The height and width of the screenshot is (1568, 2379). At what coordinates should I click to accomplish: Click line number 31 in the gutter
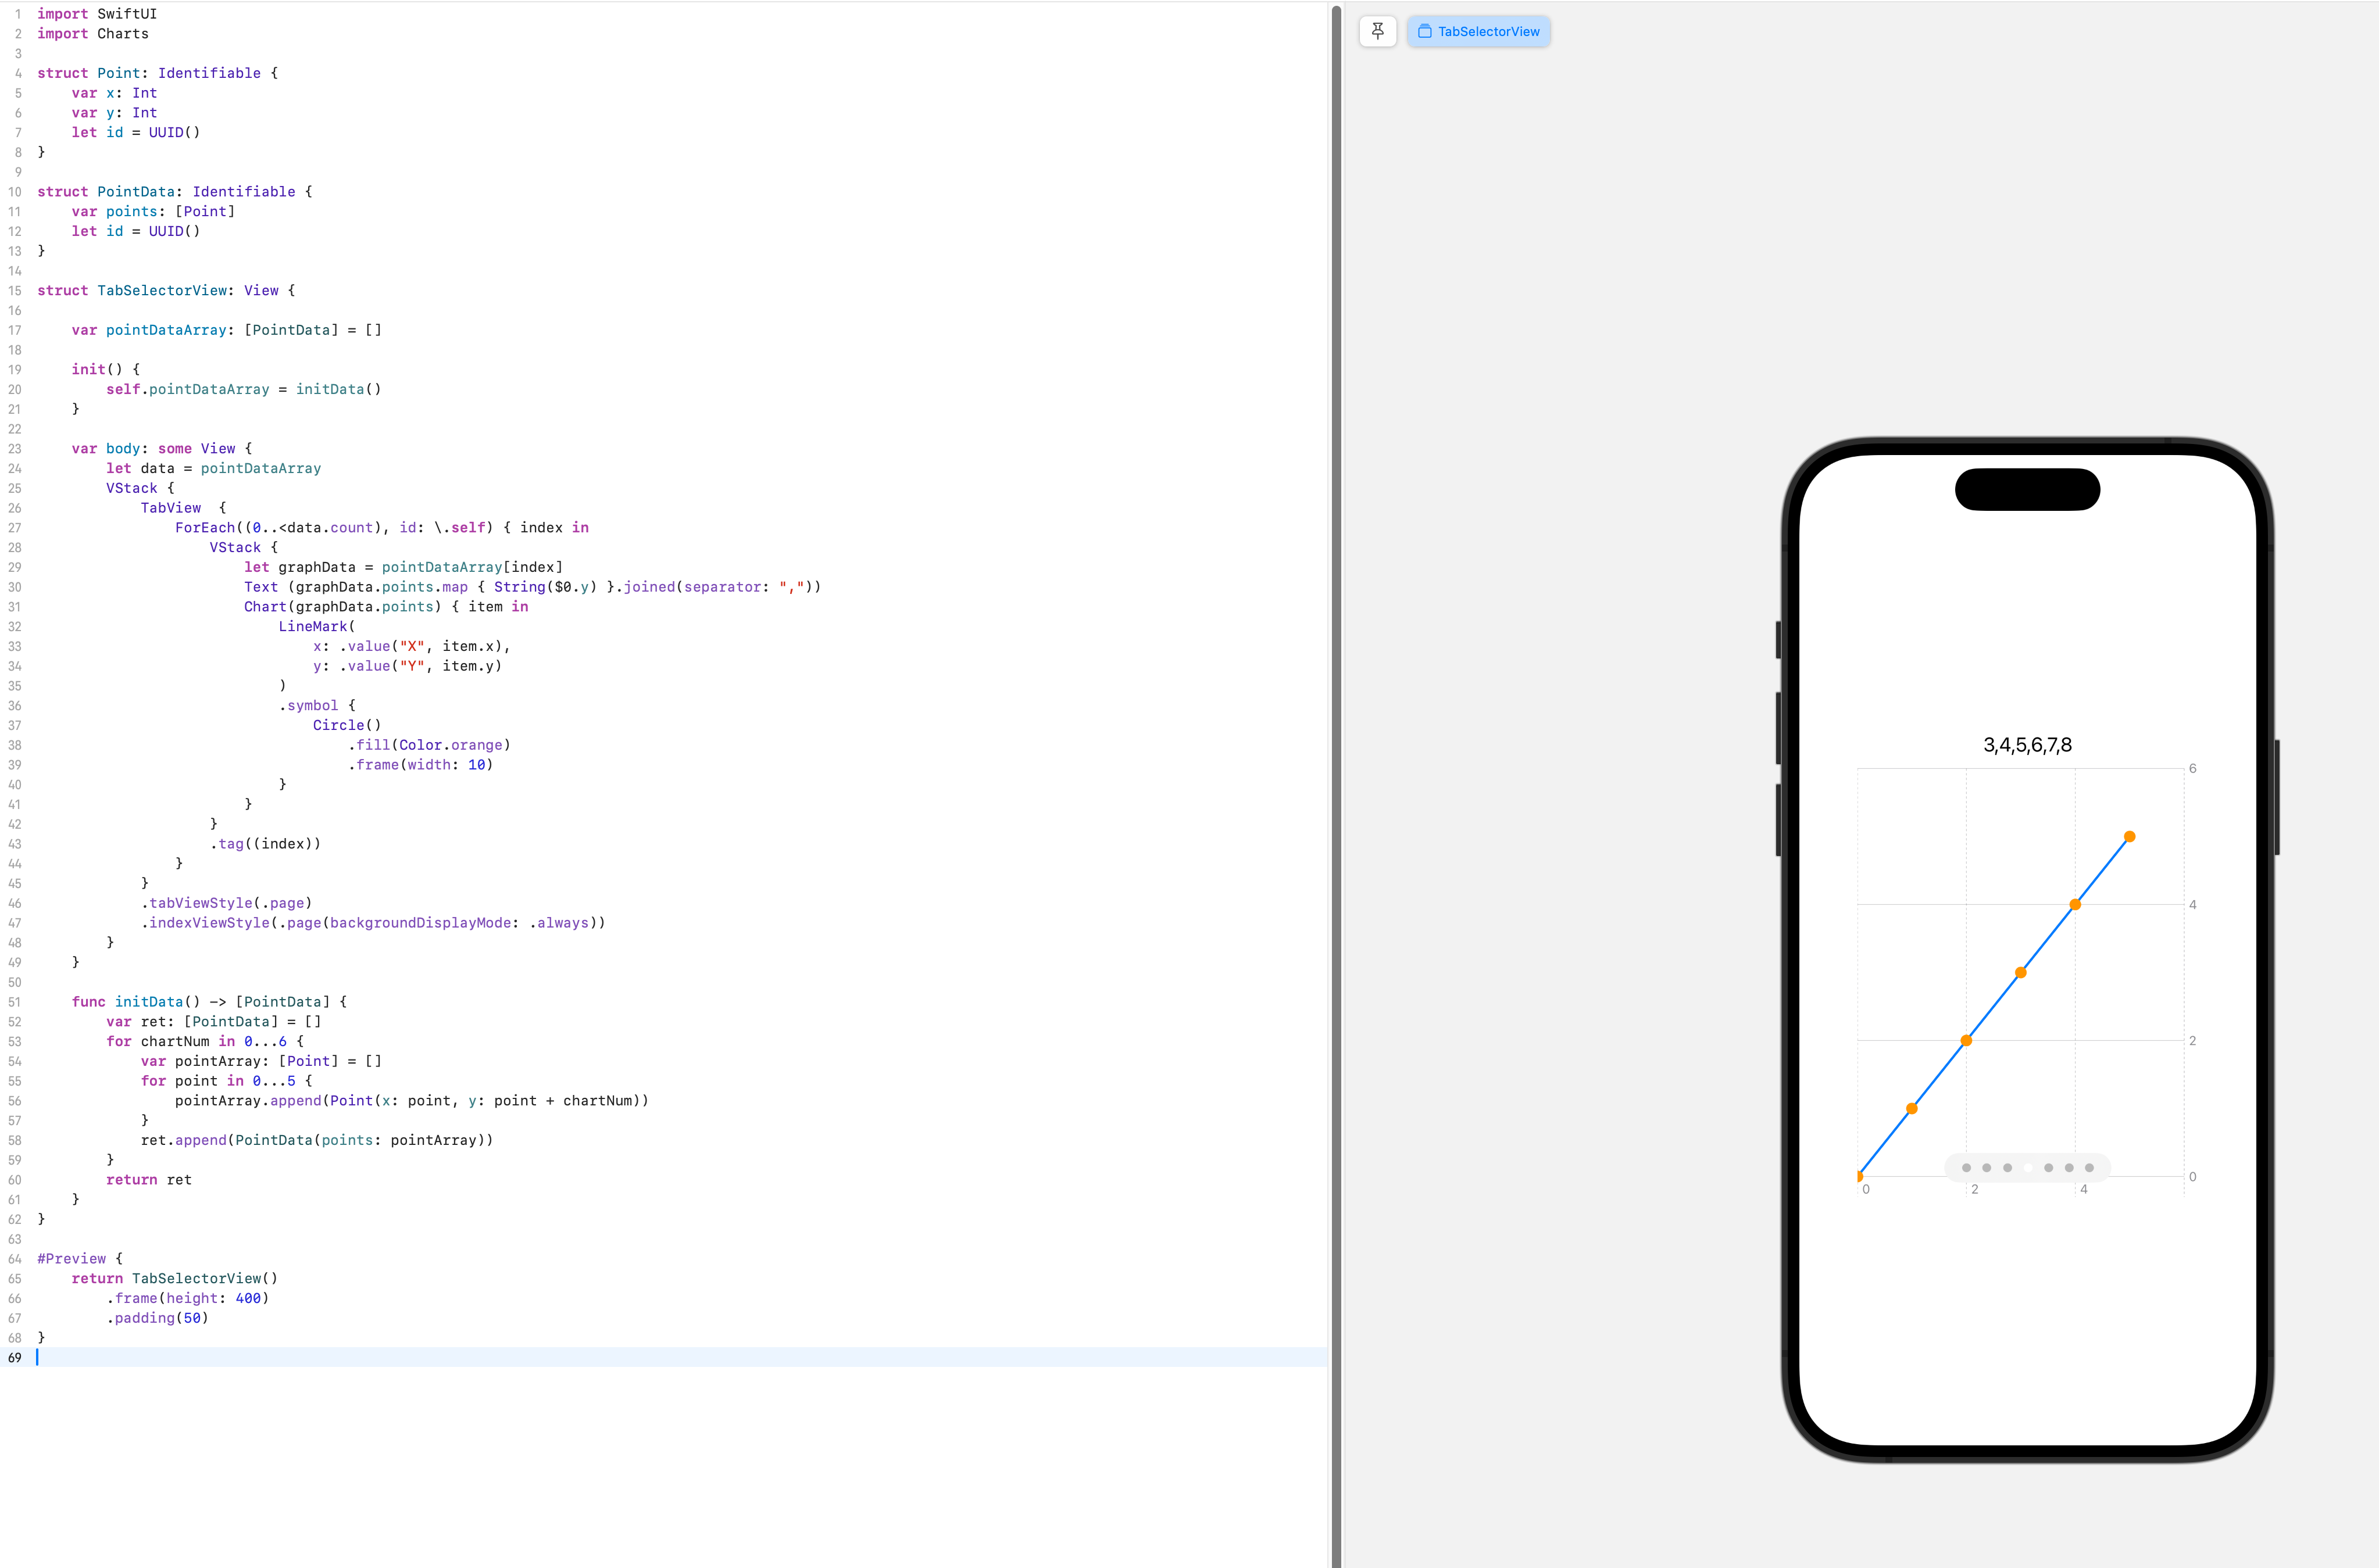pos(14,607)
